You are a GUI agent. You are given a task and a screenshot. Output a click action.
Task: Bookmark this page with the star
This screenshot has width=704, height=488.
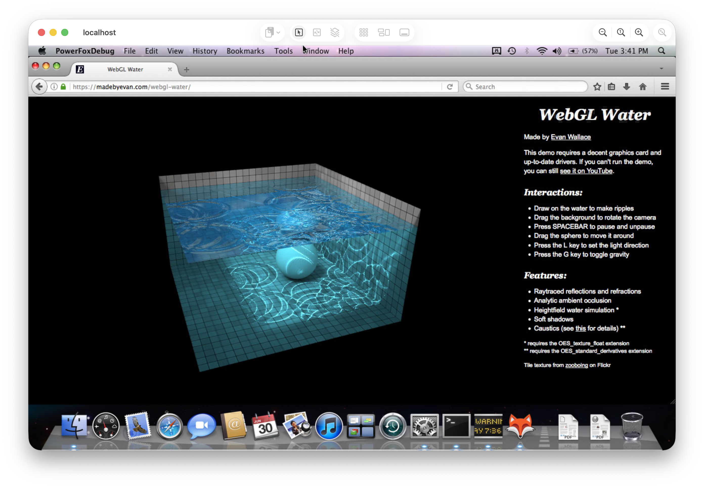597,87
